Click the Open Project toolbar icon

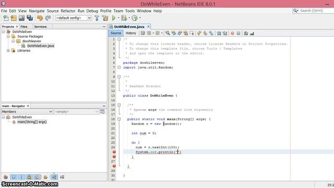[x=21, y=18]
